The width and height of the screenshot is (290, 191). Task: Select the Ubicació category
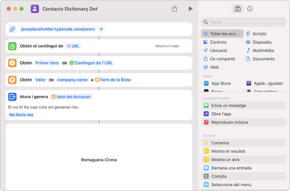pyautogui.click(x=215, y=50)
